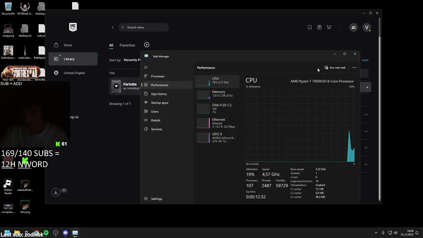423x238 pixels.
Task: Open Discord from the taskbar
Action: coord(65,233)
